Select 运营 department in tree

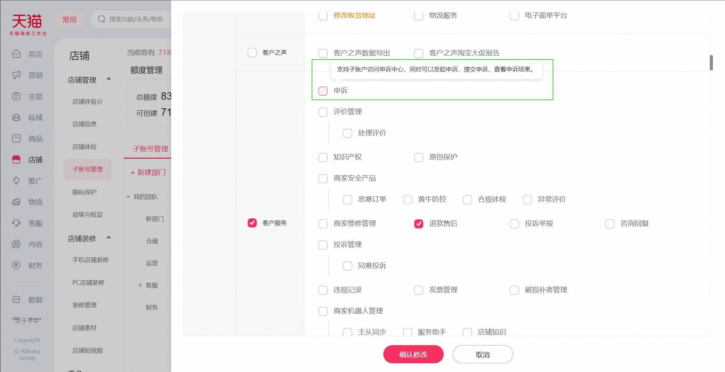click(x=152, y=263)
